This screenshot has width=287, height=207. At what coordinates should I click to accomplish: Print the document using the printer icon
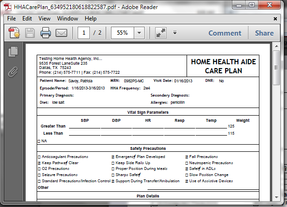[45, 33]
